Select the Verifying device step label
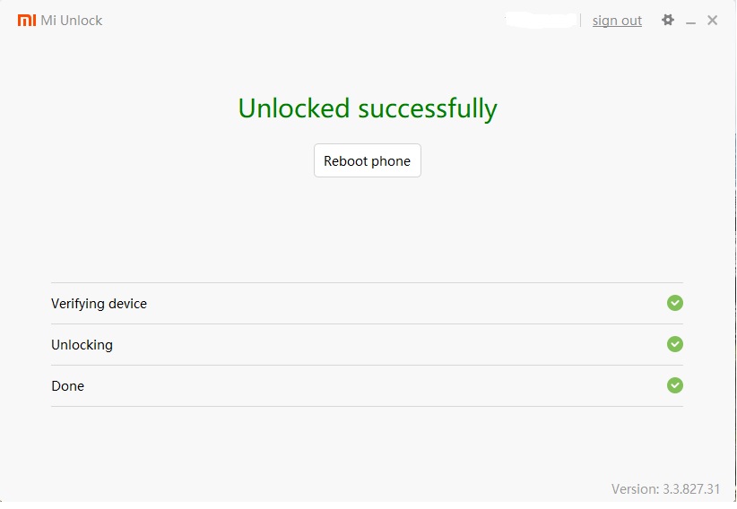The width and height of the screenshot is (737, 509). click(99, 304)
